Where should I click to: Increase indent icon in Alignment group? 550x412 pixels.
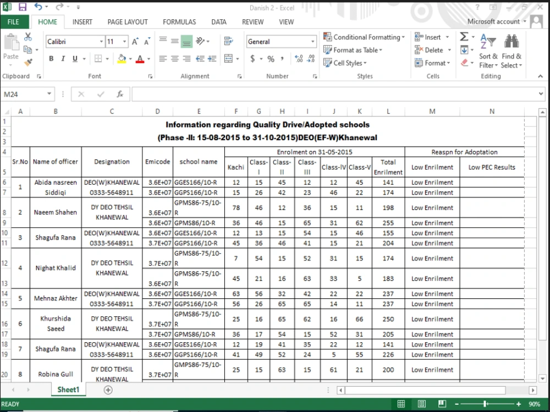(212, 59)
